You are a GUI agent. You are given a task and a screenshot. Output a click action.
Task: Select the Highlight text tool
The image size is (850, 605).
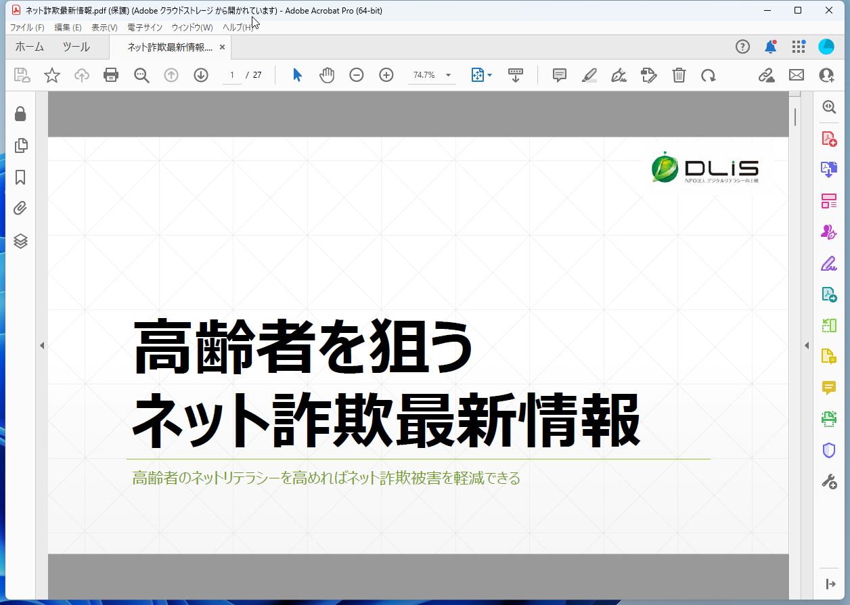tap(589, 75)
